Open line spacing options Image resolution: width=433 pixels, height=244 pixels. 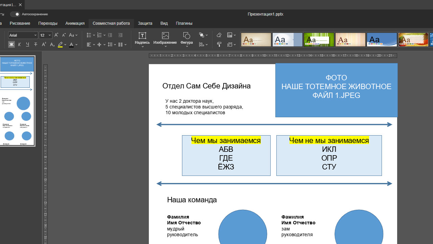pos(112,45)
